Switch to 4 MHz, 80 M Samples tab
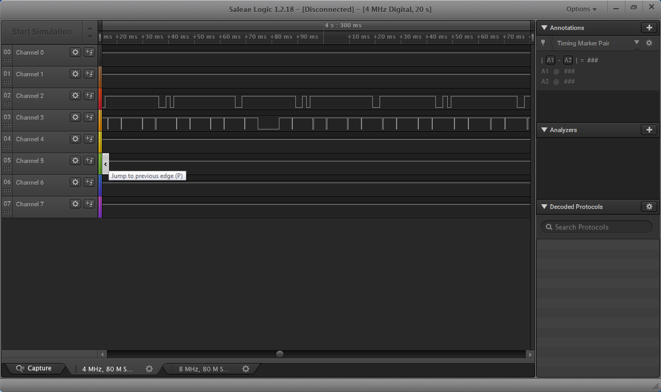The height and width of the screenshot is (392, 661). (x=107, y=369)
